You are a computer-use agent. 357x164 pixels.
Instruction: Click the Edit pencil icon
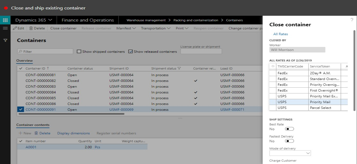click(x=15, y=28)
